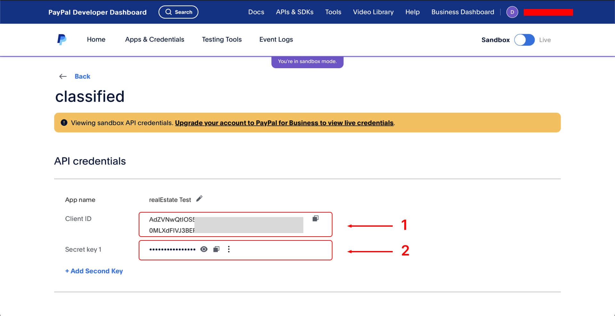
Task: Open the Tools menu in top bar
Action: coord(333,12)
